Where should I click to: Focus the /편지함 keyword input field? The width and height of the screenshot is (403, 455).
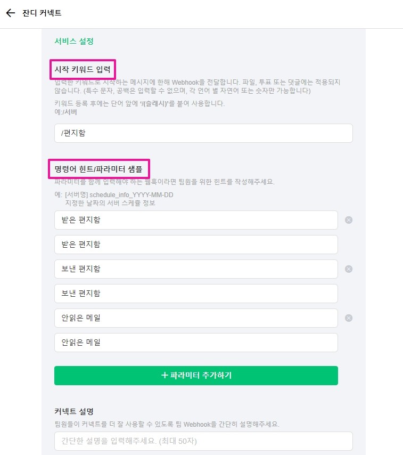click(x=203, y=133)
